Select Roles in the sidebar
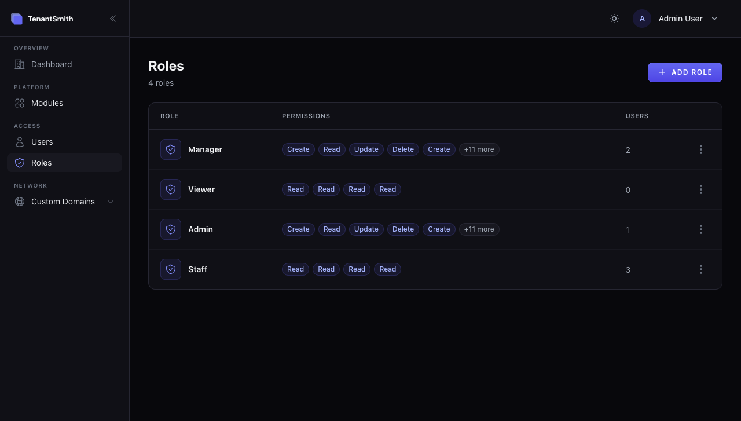Viewport: 741px width, 421px height. (x=64, y=163)
